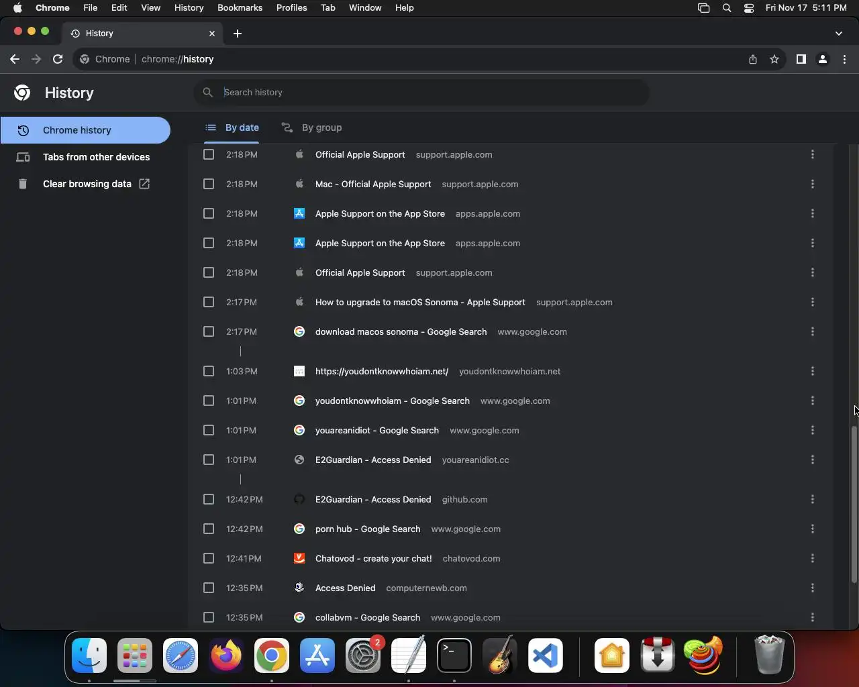859x687 pixels.
Task: Open App Store from the dock
Action: tap(317, 655)
